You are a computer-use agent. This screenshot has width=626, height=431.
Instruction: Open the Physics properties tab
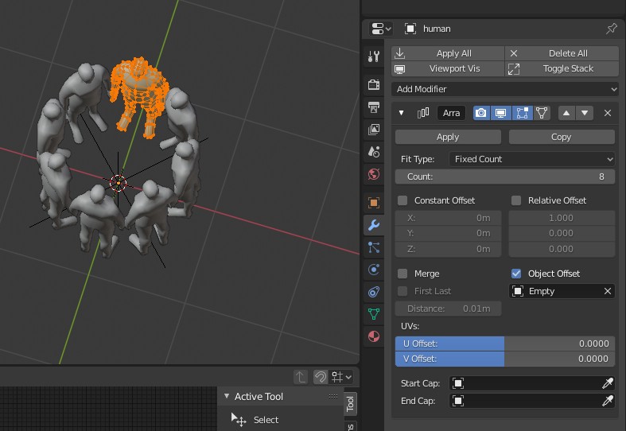pyautogui.click(x=374, y=270)
